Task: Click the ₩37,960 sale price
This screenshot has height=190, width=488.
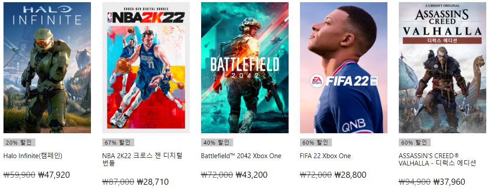Action: 449,182
